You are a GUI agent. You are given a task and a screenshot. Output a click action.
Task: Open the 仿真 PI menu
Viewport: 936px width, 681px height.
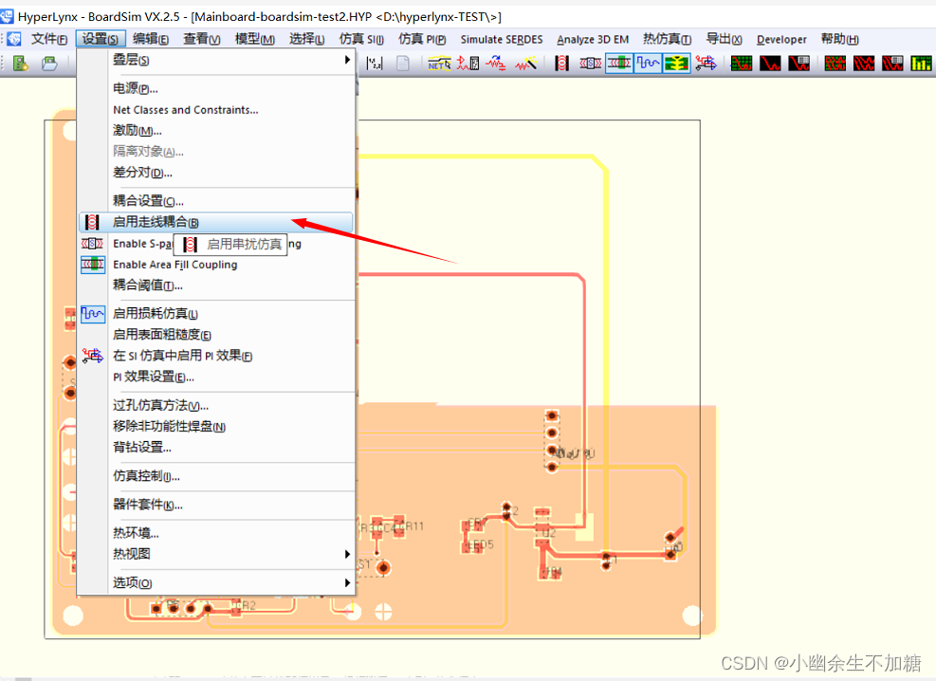422,40
